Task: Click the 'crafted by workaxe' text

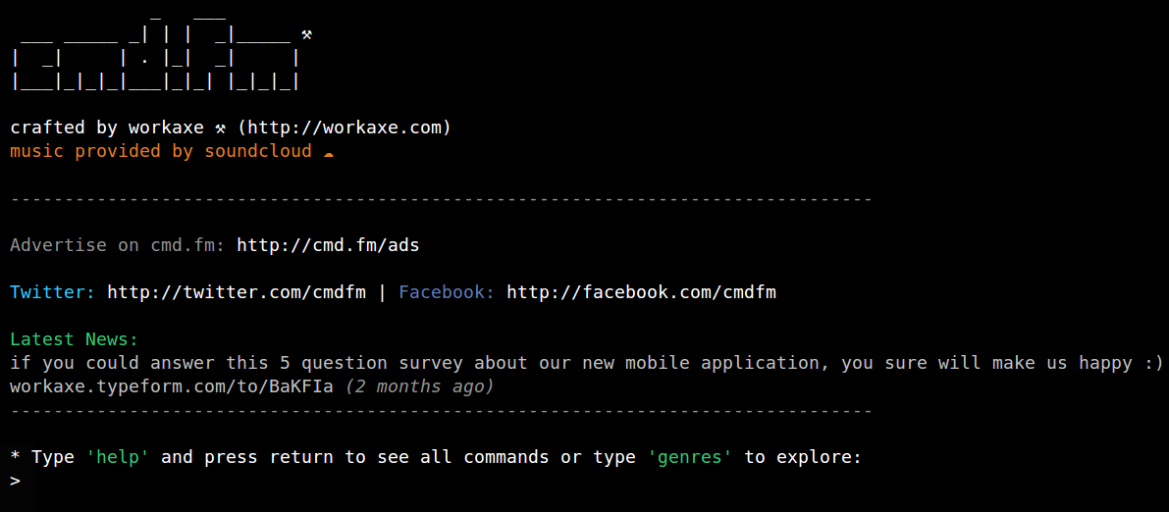Action: 106,128
